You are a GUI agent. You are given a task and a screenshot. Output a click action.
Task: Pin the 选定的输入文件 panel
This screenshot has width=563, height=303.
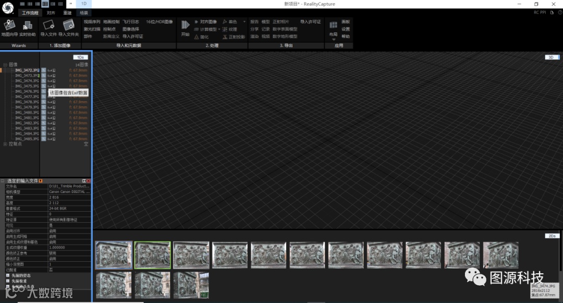(84, 181)
